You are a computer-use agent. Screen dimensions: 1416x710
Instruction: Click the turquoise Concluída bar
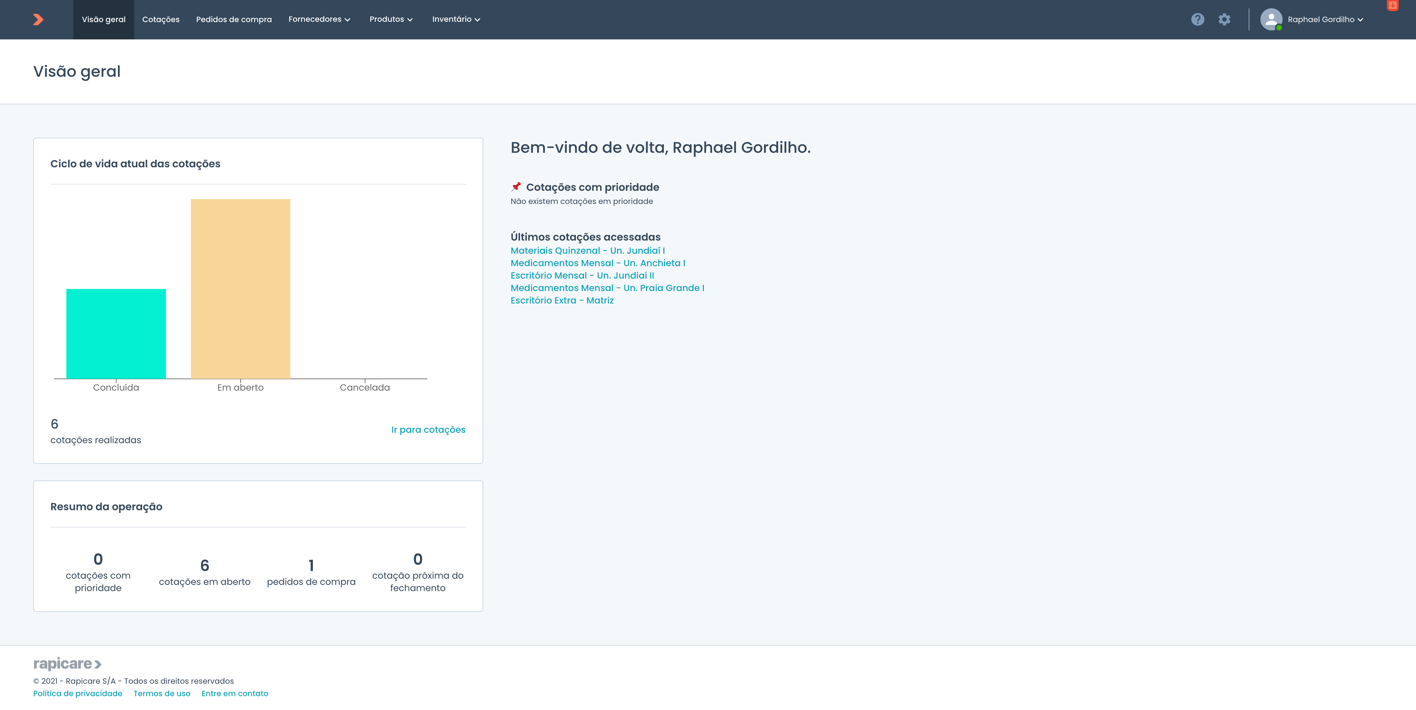[x=116, y=334]
